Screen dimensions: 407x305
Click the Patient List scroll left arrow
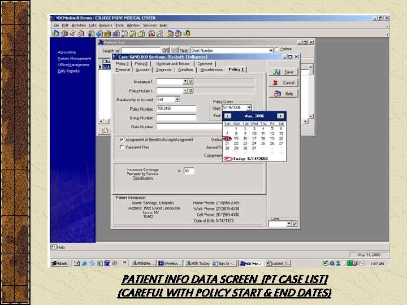(x=101, y=121)
